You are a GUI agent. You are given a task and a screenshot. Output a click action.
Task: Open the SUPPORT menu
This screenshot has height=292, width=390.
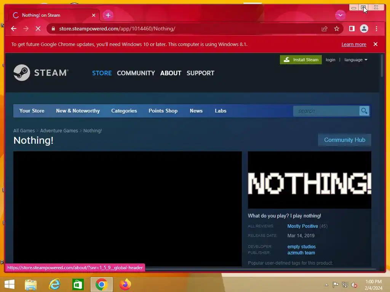click(200, 73)
